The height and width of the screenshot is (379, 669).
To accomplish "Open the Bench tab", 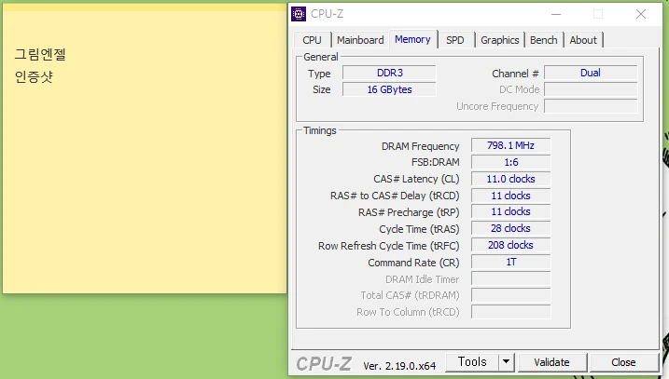I will tap(544, 40).
